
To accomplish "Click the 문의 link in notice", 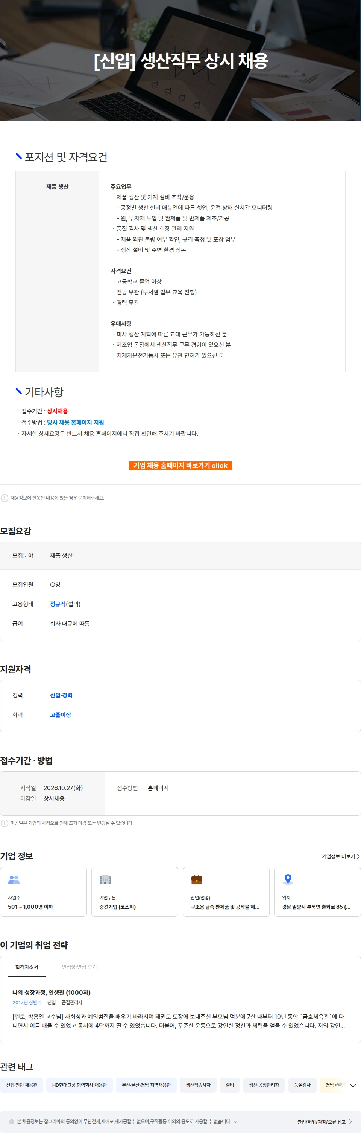I will coord(82,498).
